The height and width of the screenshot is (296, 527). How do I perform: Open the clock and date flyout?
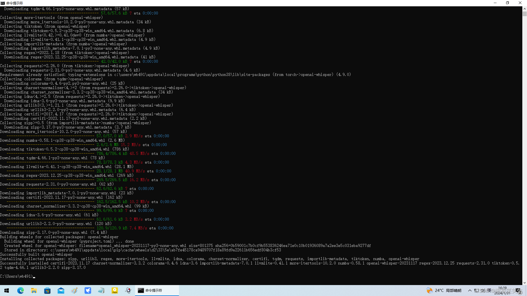pyautogui.click(x=502, y=291)
